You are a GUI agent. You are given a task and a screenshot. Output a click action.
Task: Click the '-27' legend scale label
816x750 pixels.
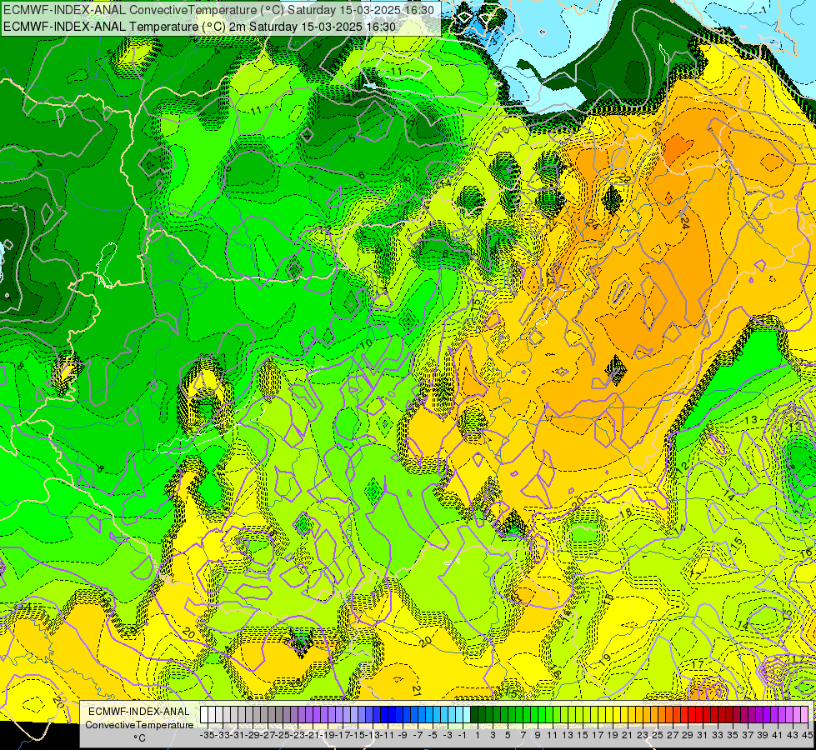[268, 736]
